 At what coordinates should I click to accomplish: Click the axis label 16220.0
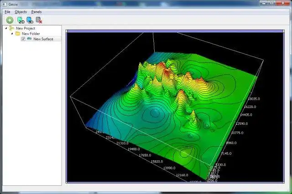[250, 107]
